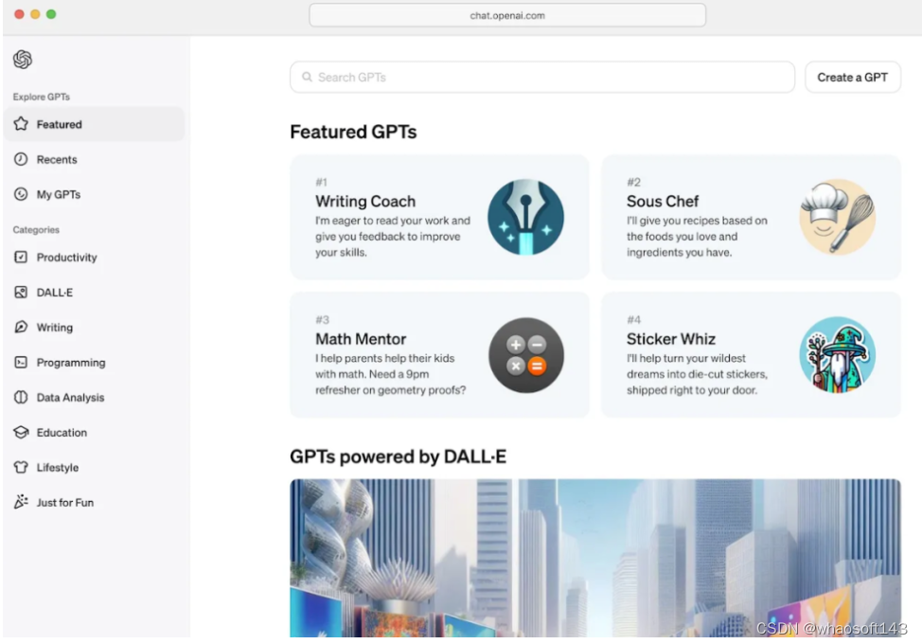Click the Sous Chef description text

pyautogui.click(x=697, y=237)
